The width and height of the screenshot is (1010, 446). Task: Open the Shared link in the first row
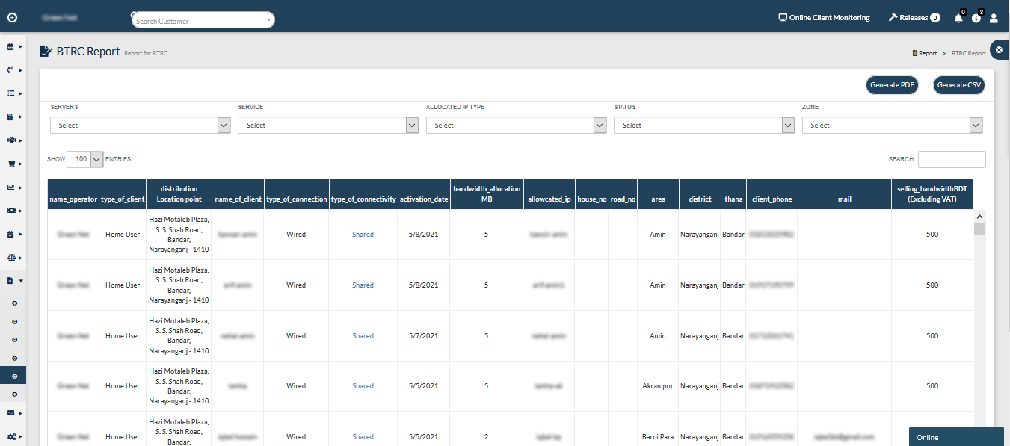(x=363, y=234)
